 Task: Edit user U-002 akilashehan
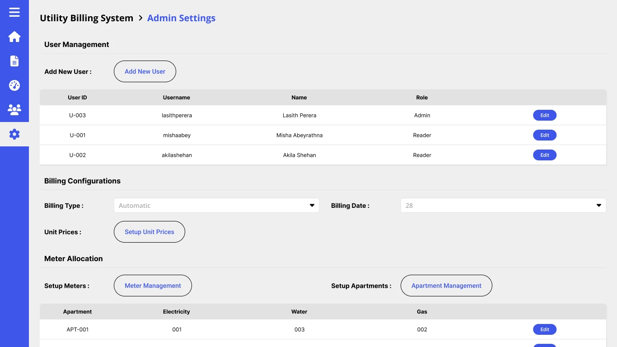click(x=545, y=155)
